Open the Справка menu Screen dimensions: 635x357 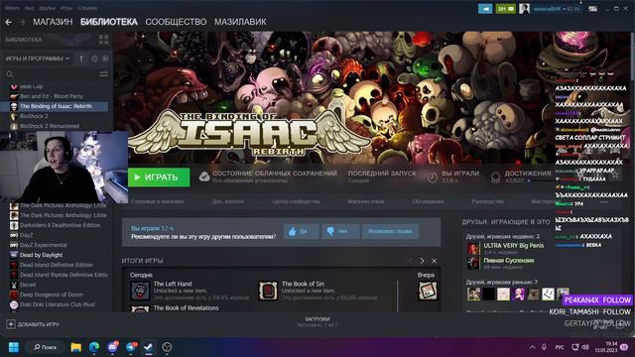click(87, 8)
